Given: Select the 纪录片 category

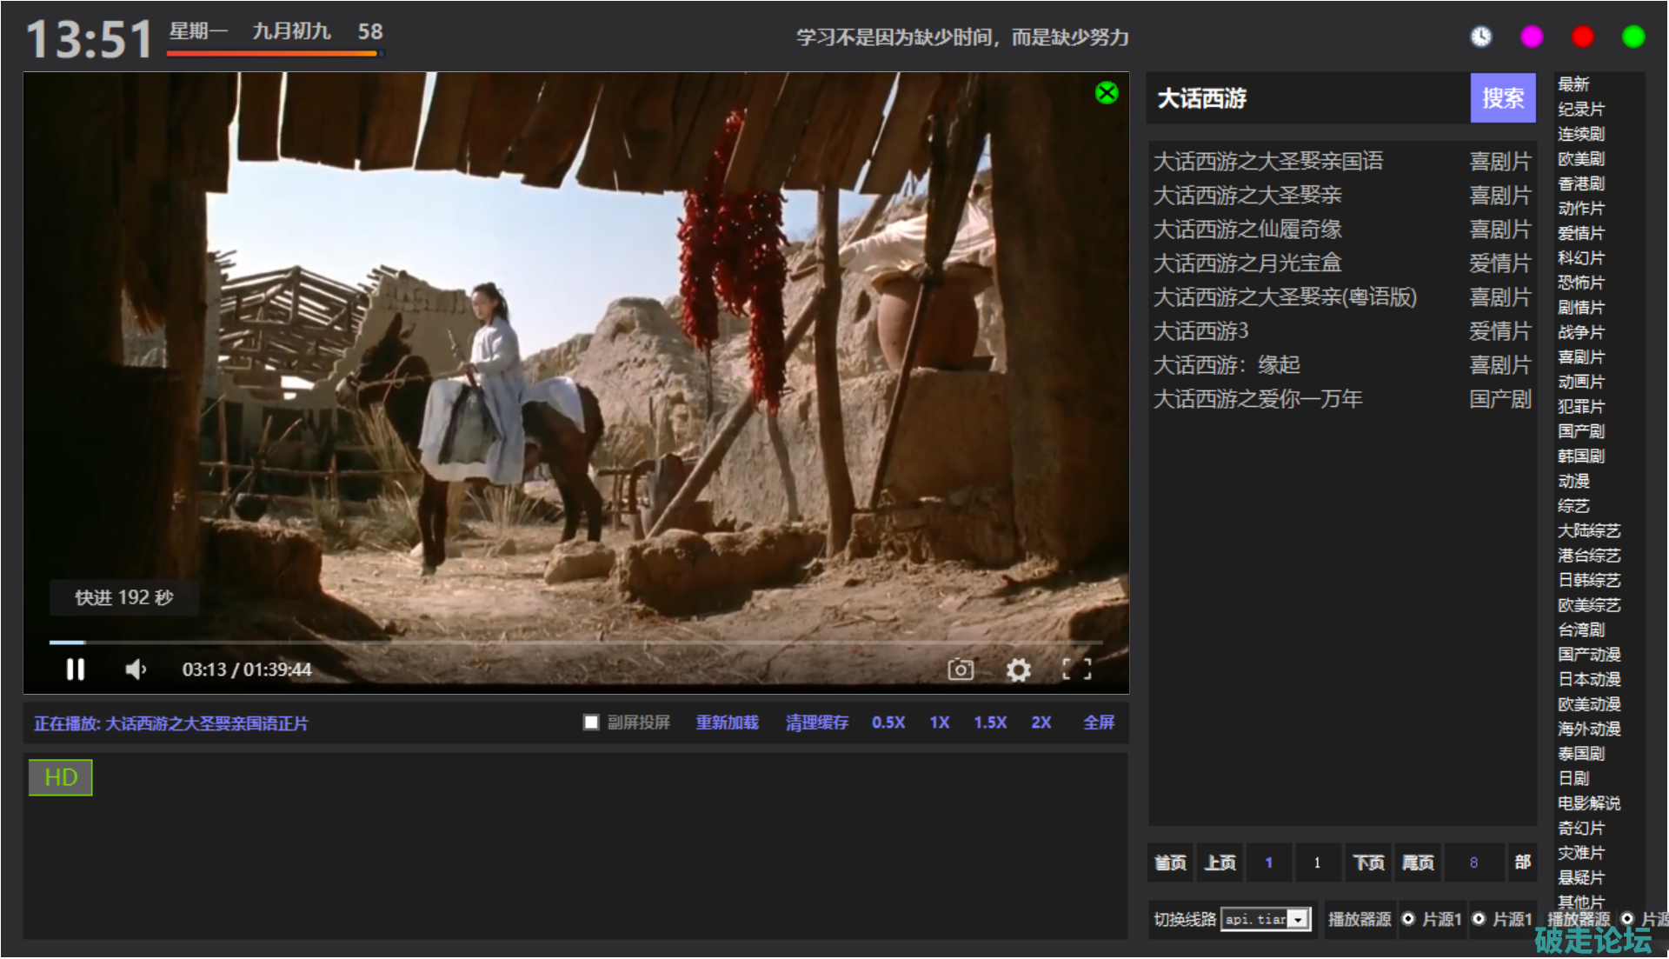Looking at the screenshot, I should (1580, 110).
